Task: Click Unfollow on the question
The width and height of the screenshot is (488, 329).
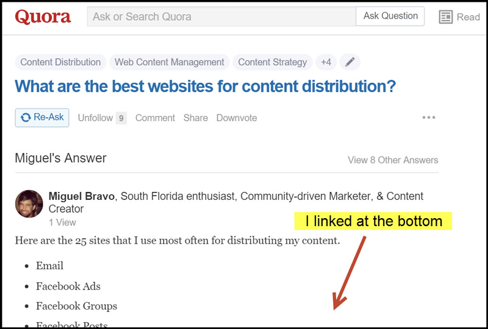Action: (95, 118)
